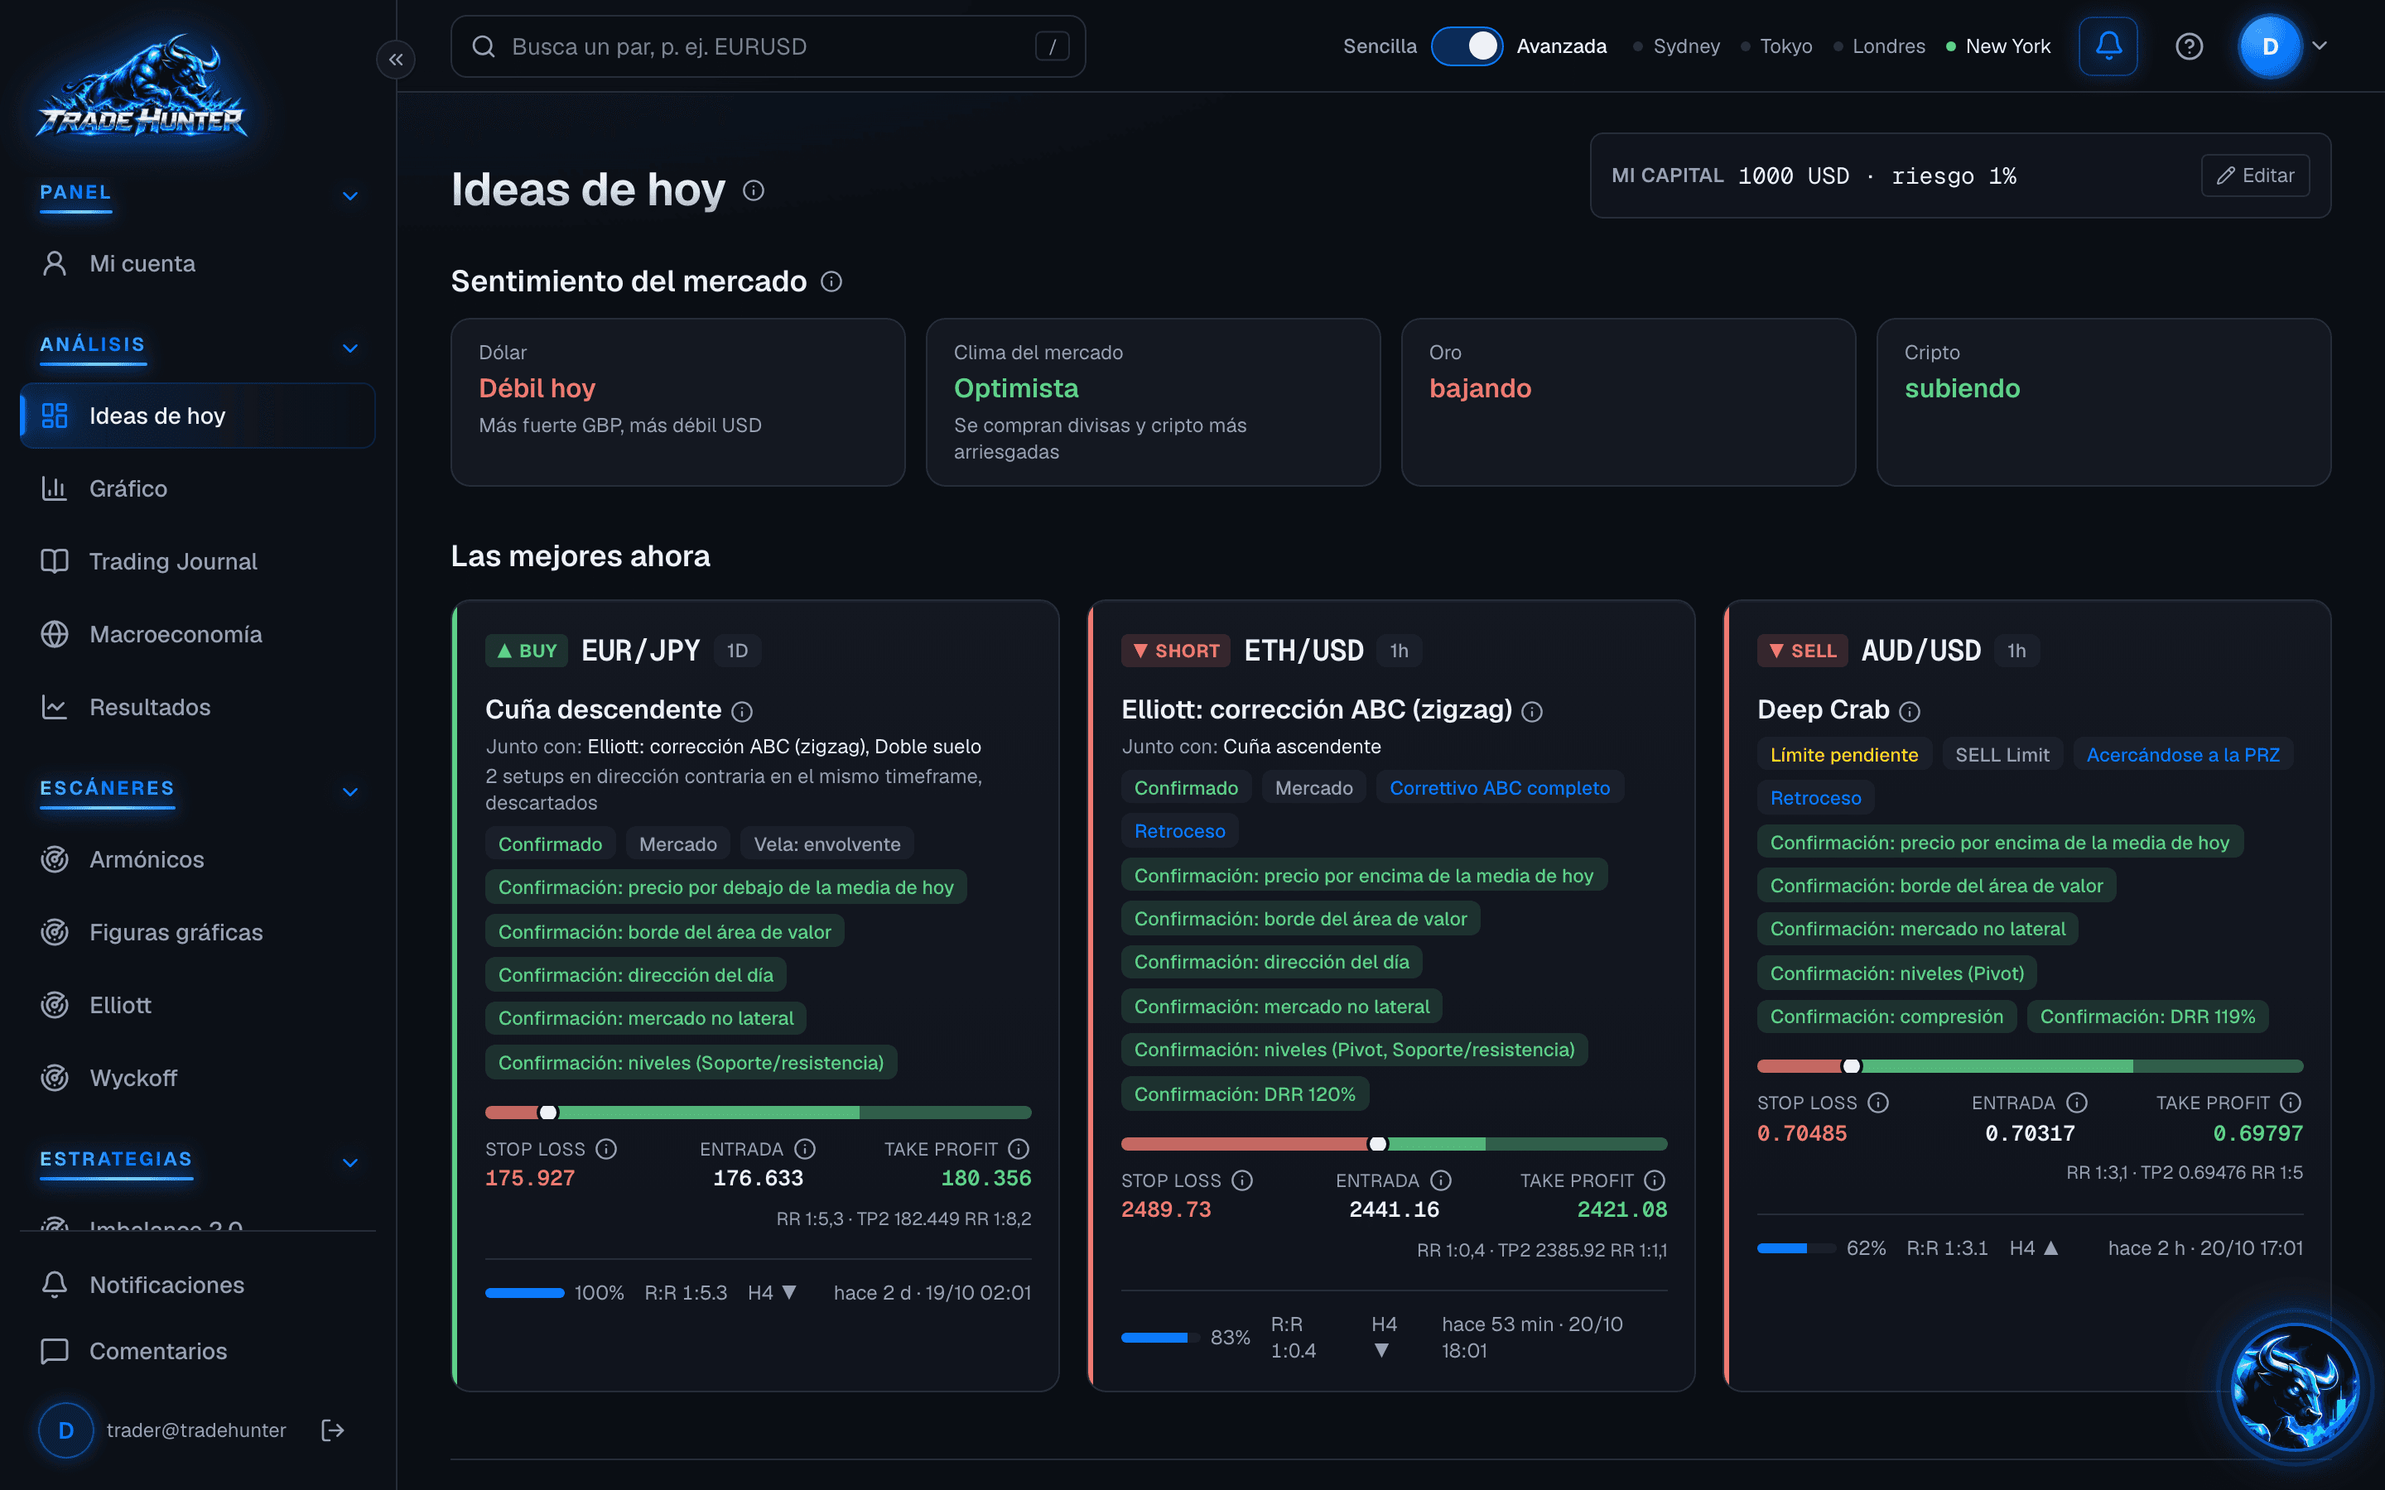Image resolution: width=2385 pixels, height=1490 pixels.
Task: Collapse the ESCÁNERES section chevron
Action: point(349,791)
